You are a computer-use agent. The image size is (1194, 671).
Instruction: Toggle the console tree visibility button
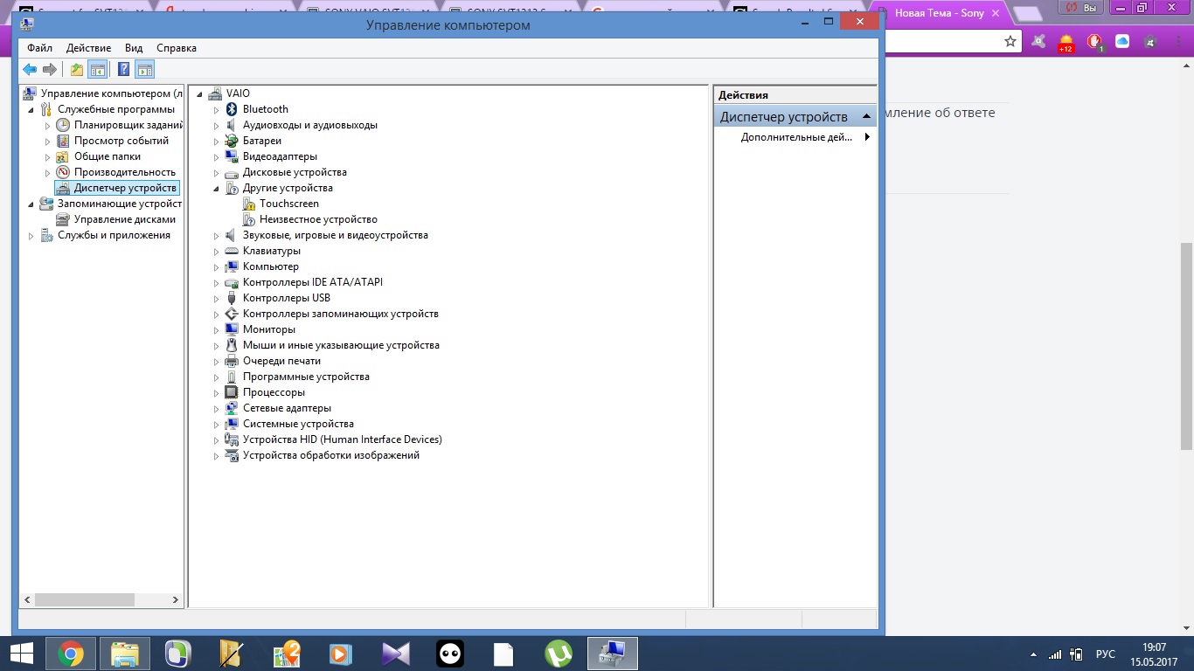(98, 70)
